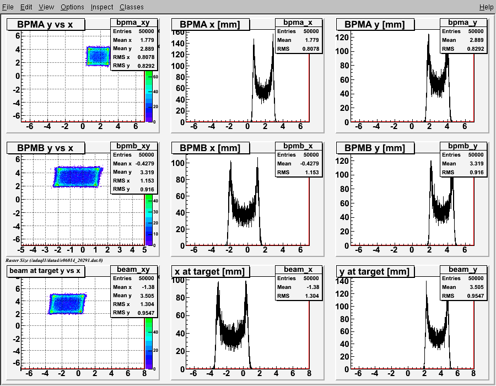This screenshot has height=386, width=496.
Task: Open the Help menu
Action: point(486,7)
